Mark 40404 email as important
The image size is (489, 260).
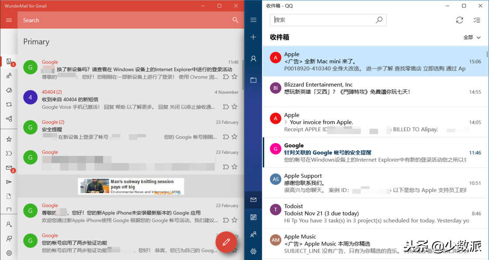point(226,106)
